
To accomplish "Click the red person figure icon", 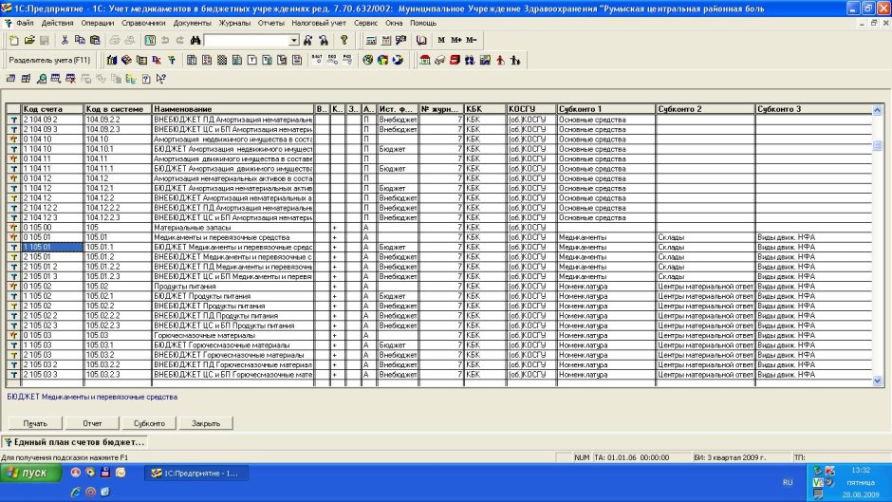I will coord(500,61).
